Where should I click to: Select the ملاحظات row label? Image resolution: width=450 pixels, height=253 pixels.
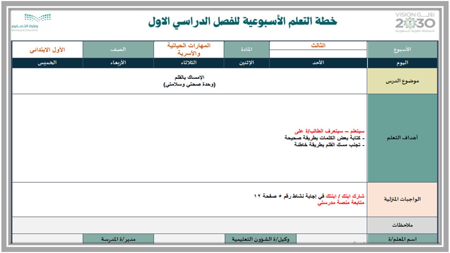click(x=403, y=225)
